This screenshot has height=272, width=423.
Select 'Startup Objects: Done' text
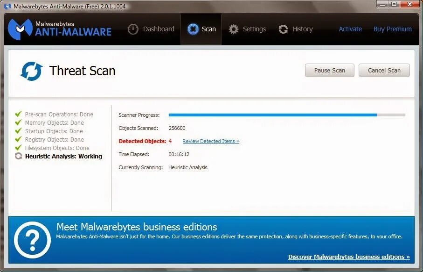[x=54, y=131]
